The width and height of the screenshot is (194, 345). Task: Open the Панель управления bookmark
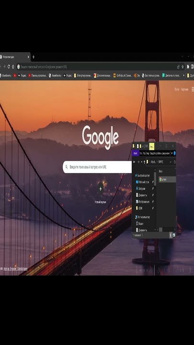point(37,76)
